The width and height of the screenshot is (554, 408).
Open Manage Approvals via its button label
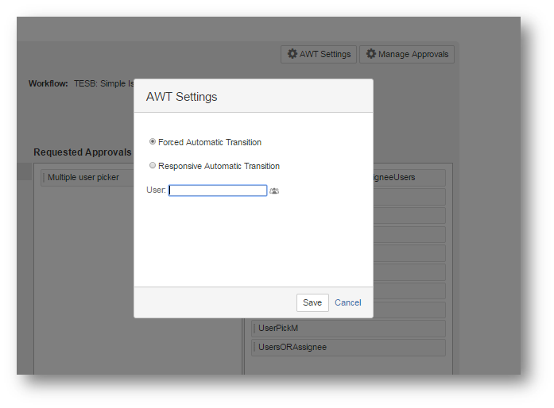413,54
